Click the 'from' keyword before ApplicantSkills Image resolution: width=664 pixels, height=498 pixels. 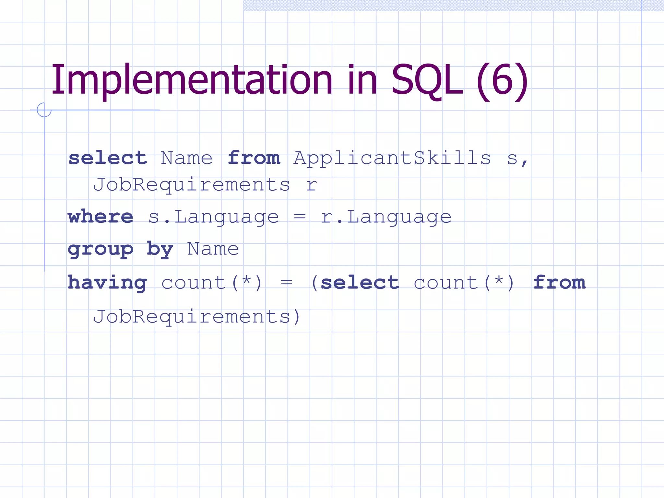254,158
